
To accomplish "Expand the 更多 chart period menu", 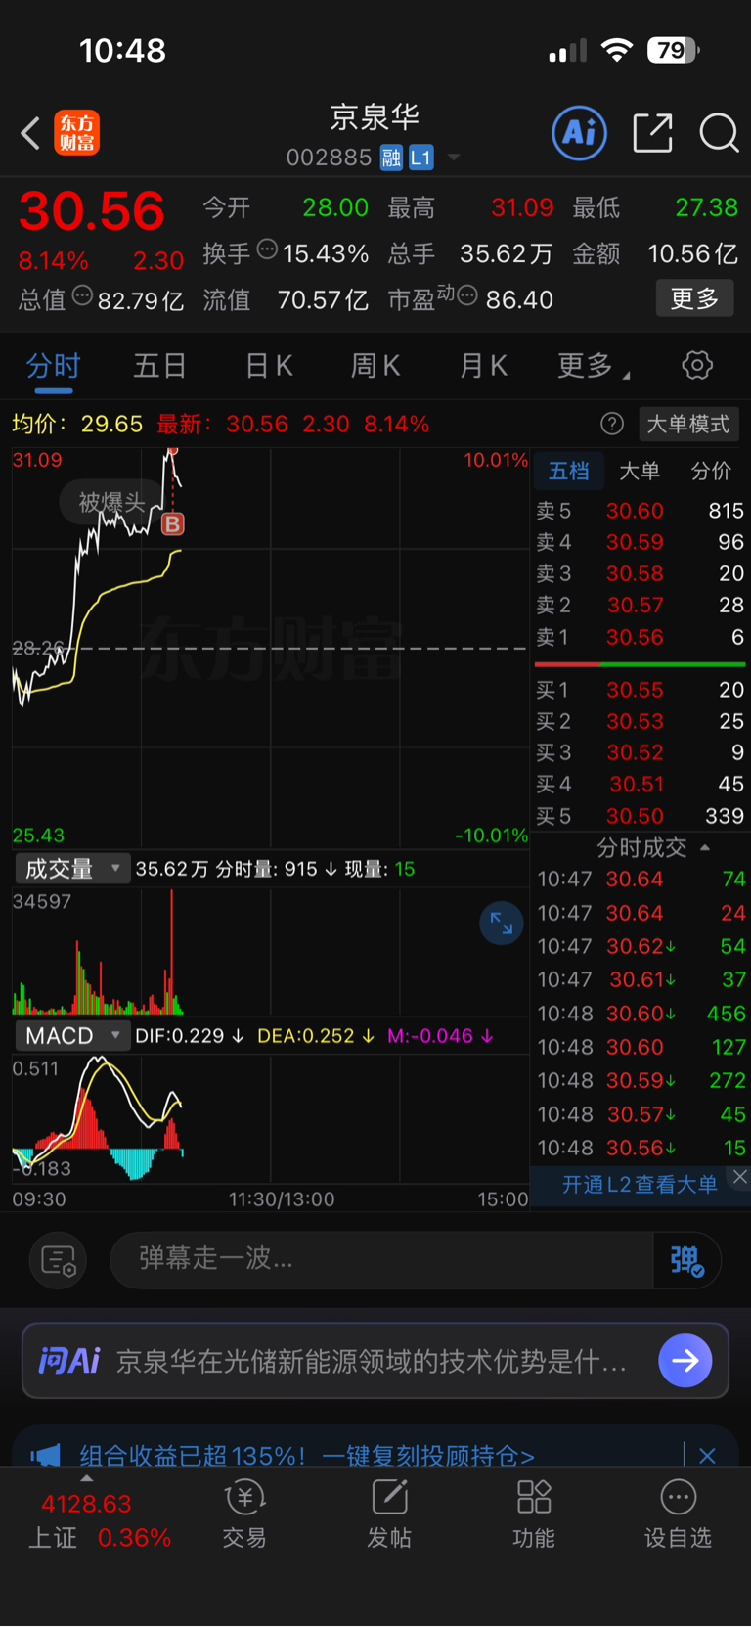I will pyautogui.click(x=594, y=366).
